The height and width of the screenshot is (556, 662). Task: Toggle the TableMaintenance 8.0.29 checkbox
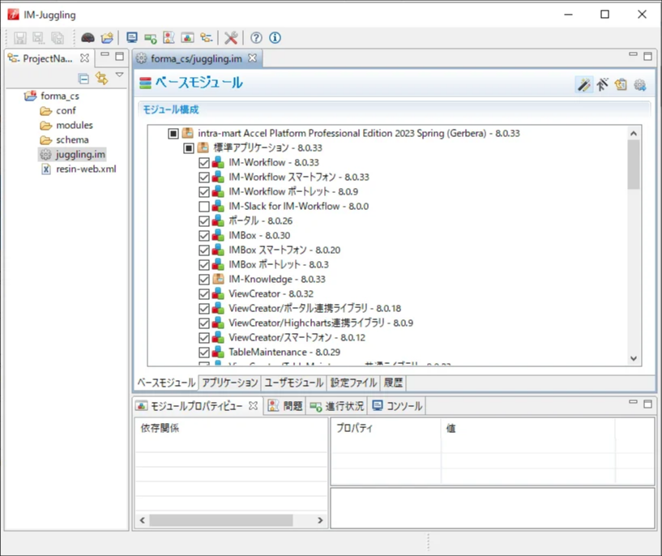(204, 352)
